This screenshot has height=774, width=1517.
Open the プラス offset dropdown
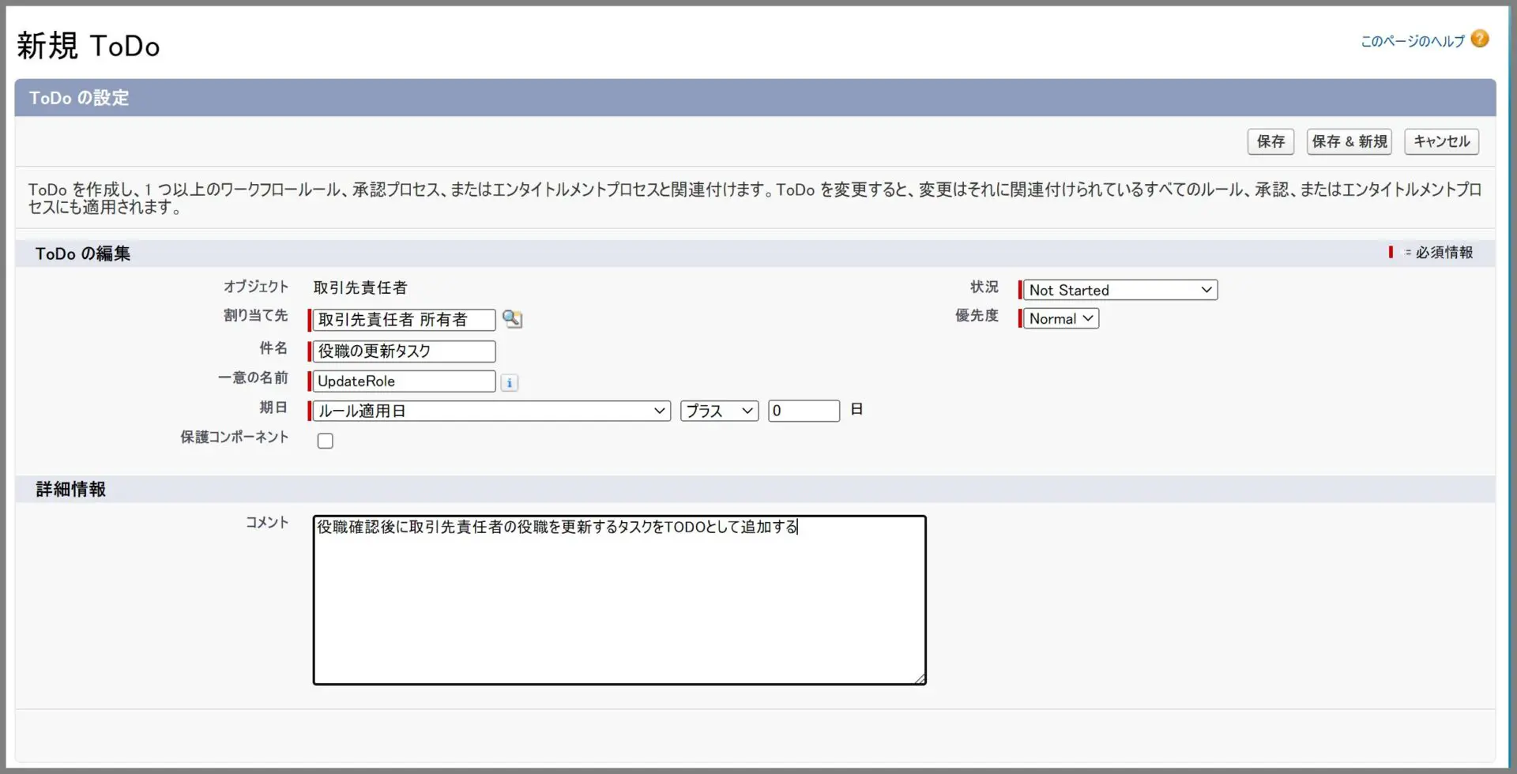click(x=718, y=411)
